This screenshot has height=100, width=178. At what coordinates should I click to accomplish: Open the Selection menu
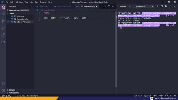pos(19,2)
